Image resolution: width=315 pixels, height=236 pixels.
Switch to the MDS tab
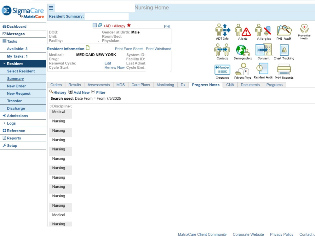121,85
